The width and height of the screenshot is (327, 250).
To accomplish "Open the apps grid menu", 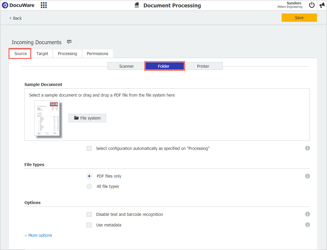I will tap(44, 5).
